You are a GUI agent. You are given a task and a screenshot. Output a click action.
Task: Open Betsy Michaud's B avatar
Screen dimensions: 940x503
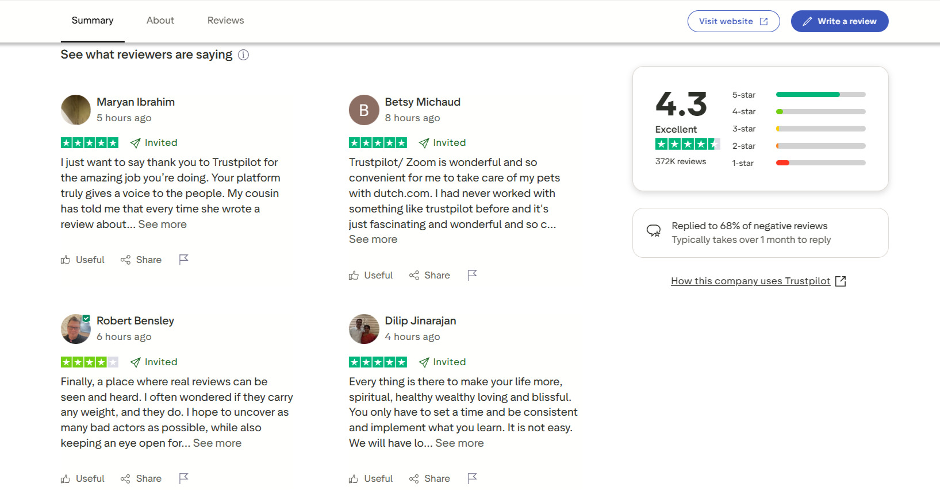[364, 110]
